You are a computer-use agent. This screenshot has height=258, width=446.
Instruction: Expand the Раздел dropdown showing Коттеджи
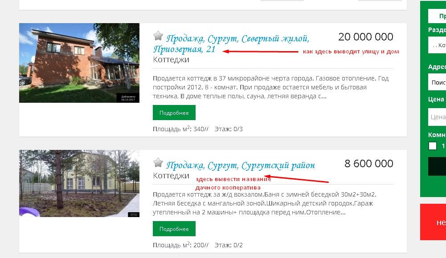pos(437,45)
